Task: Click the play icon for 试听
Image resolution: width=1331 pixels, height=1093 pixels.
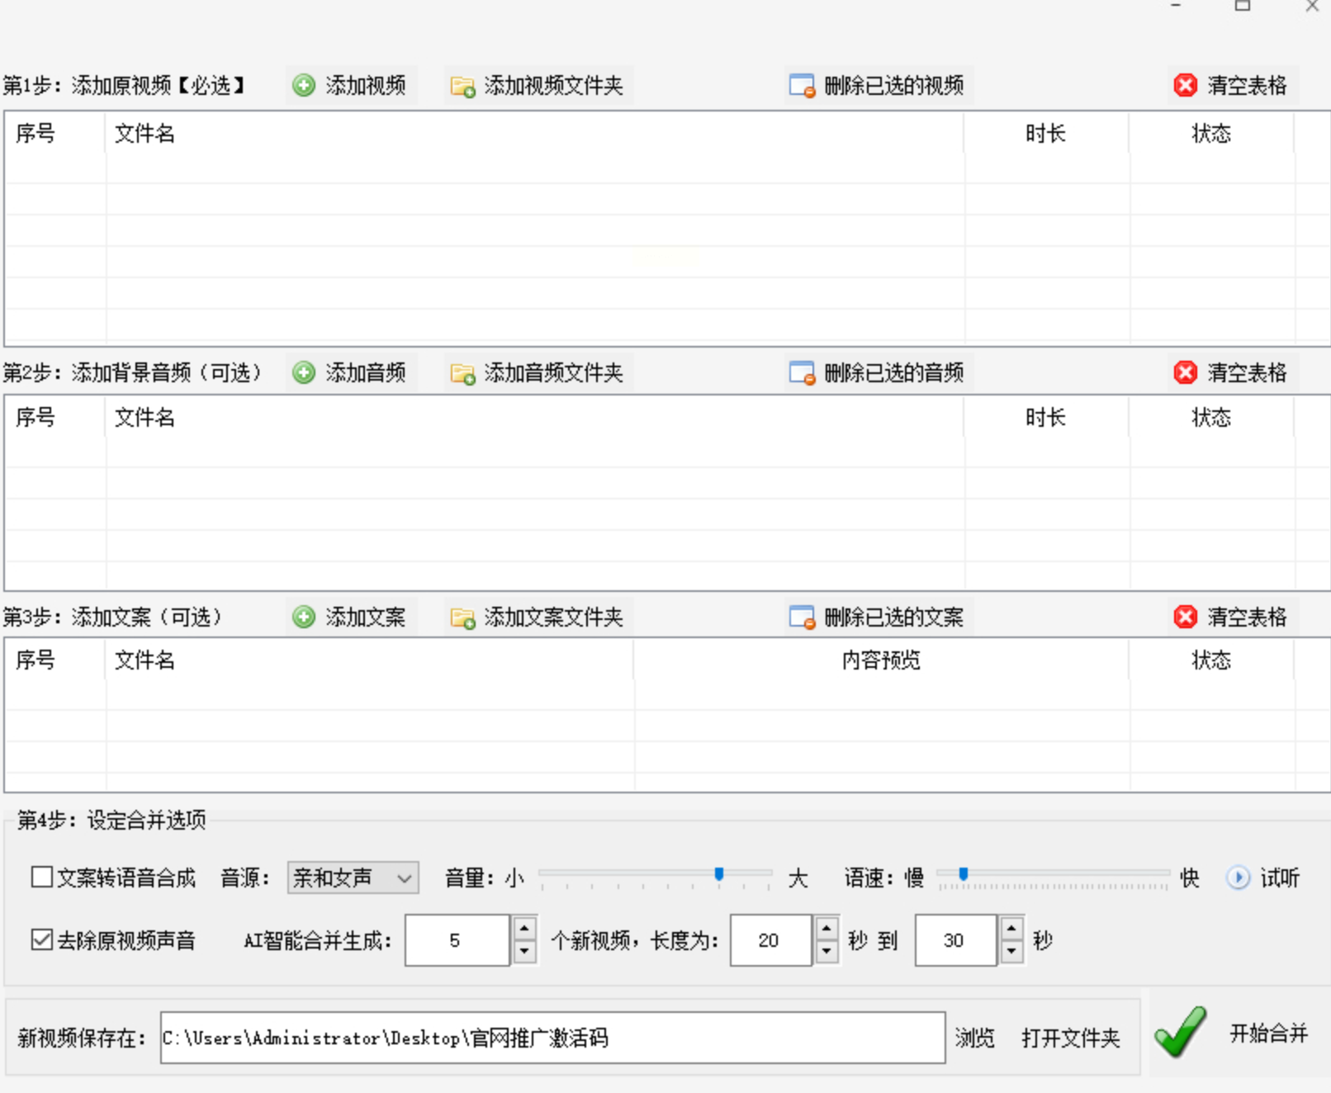Action: pos(1238,878)
